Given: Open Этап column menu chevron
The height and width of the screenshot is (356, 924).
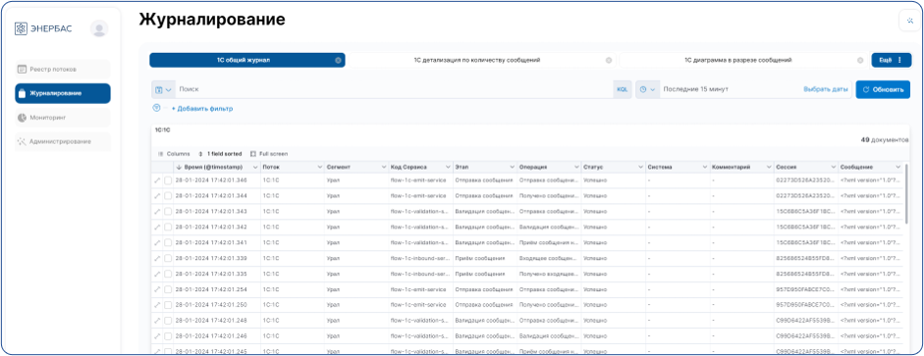Looking at the screenshot, I should tap(513, 167).
